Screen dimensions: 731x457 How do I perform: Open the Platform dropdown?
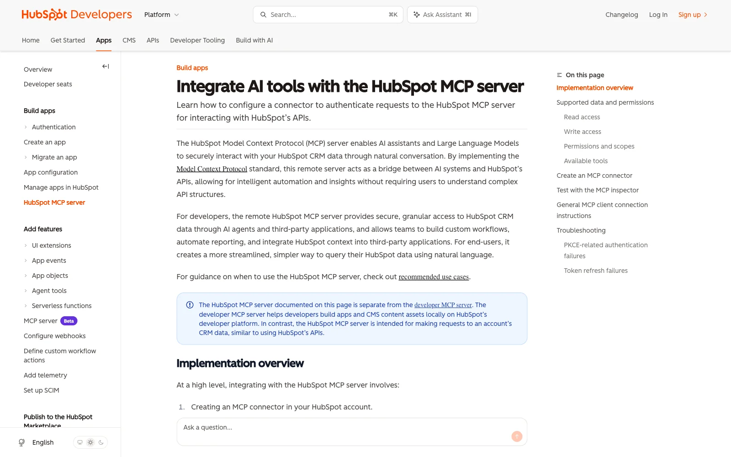162,15
